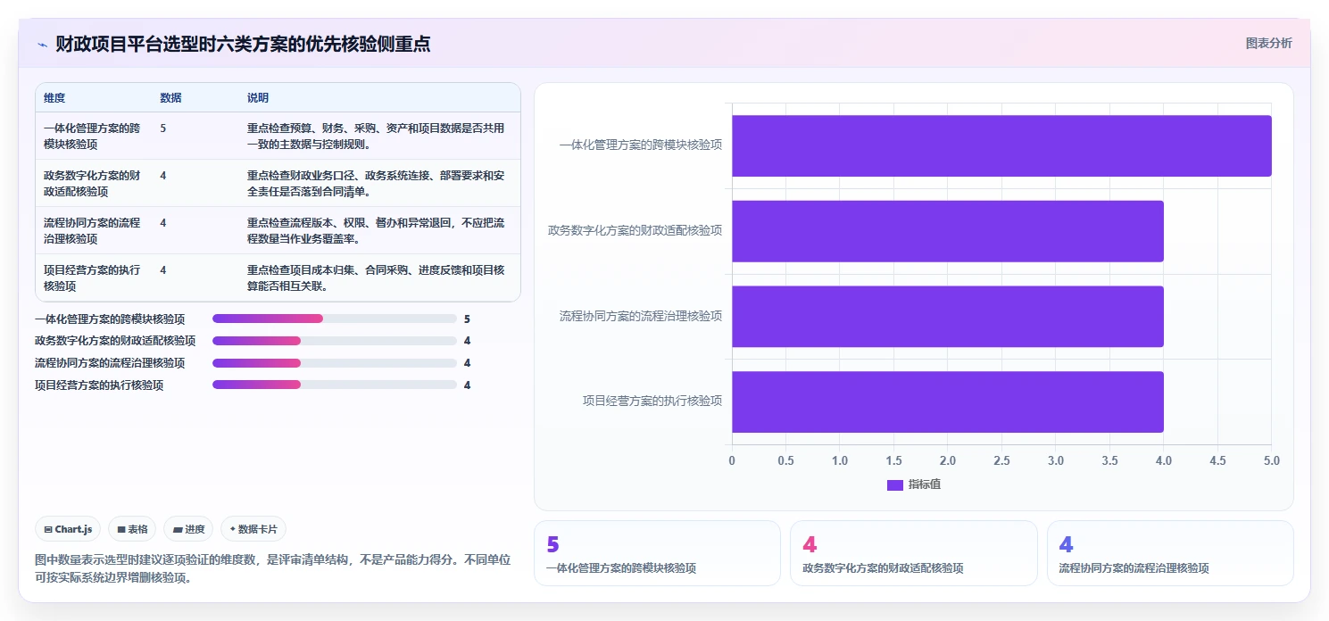
Task: Click the description starting 重点检查财政业务口径
Action: pos(376,183)
